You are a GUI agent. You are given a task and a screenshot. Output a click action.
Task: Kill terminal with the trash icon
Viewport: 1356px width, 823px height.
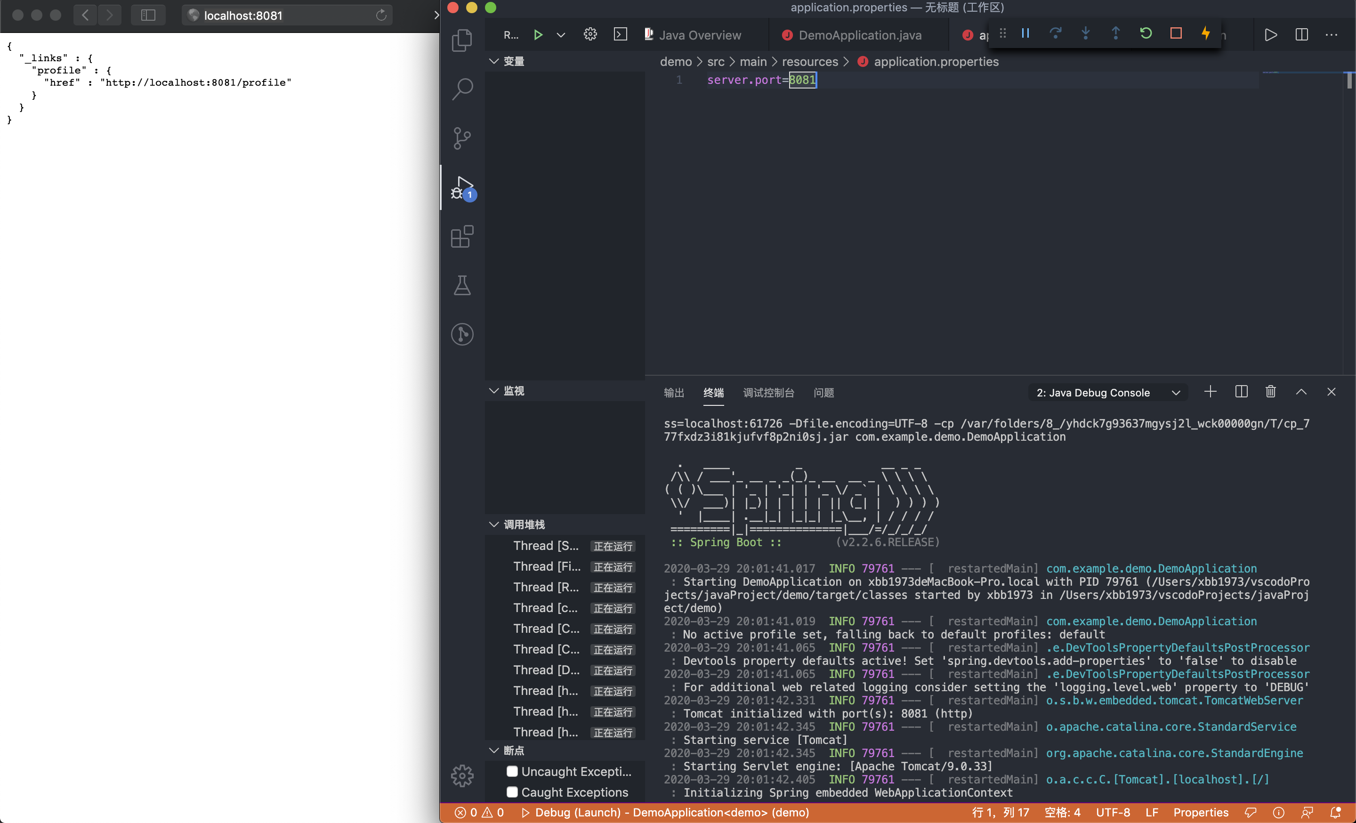point(1271,392)
